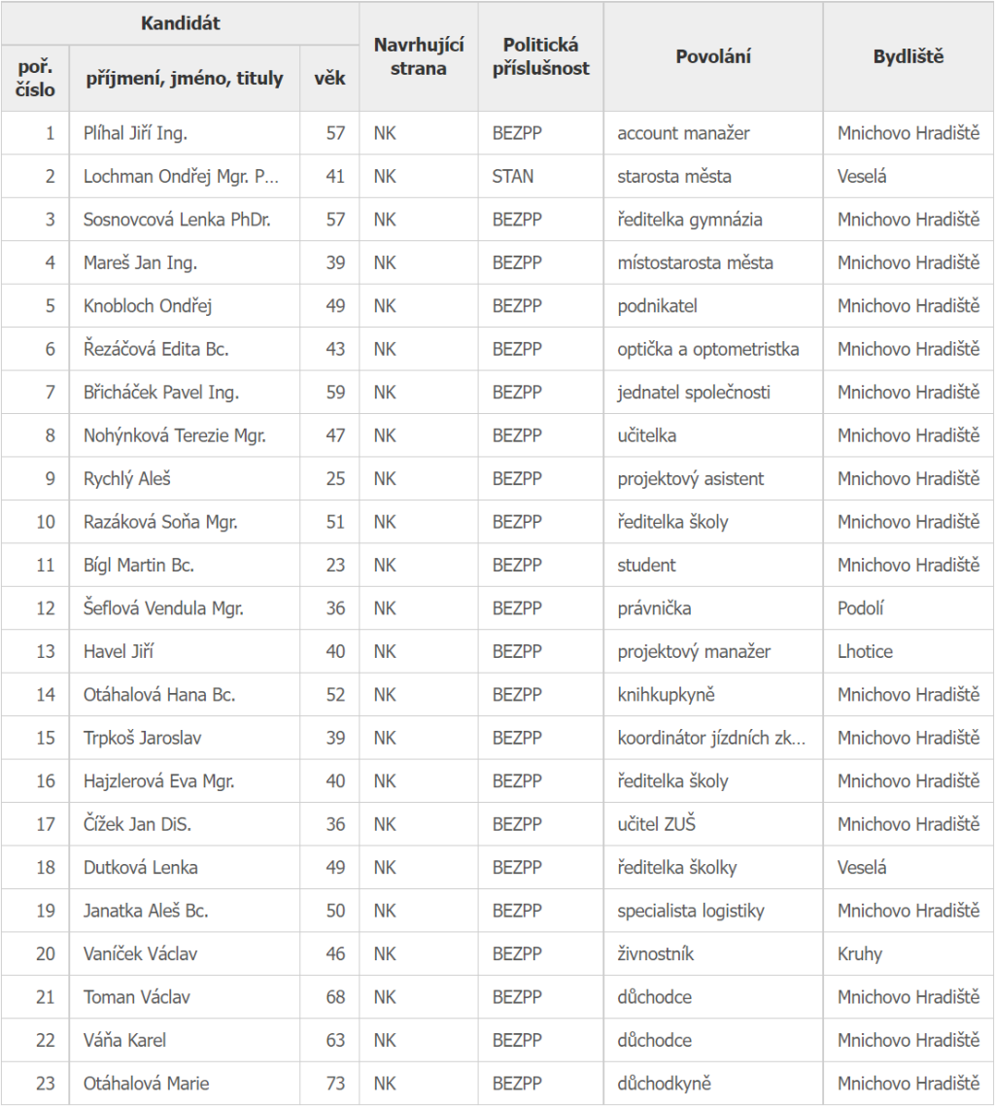Image resolution: width=995 pixels, height=1107 pixels.
Task: Click occupation optička a optometristka
Action: (707, 350)
